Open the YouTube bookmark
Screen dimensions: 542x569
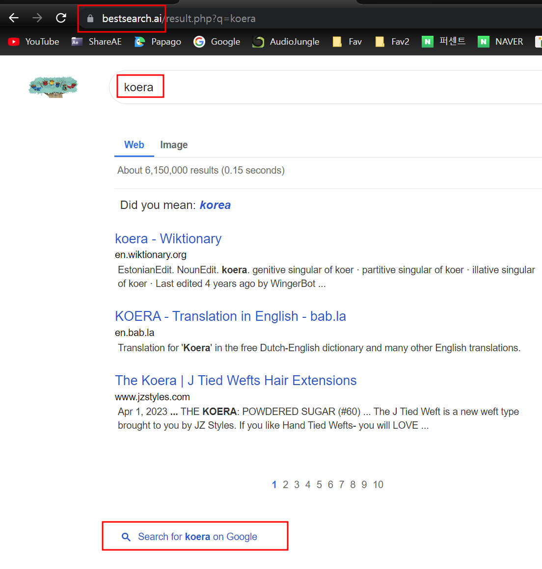[33, 42]
